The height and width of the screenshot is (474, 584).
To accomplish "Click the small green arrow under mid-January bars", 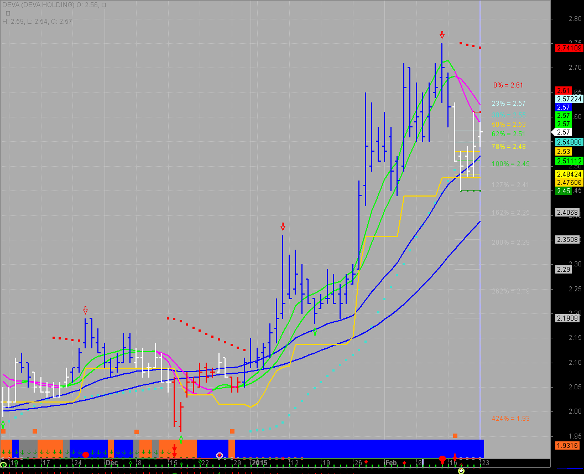I will pos(315,332).
